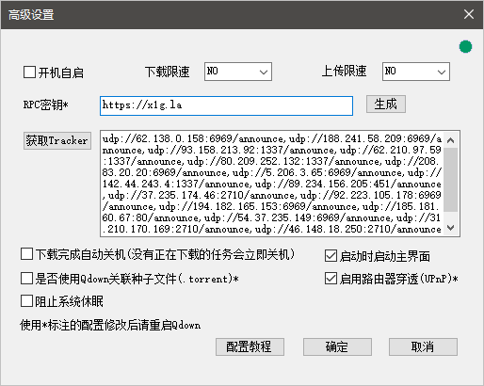Disable 启用路由器穿透(UPnP) checkbox
Viewport: 484px width, 386px height.
331,279
